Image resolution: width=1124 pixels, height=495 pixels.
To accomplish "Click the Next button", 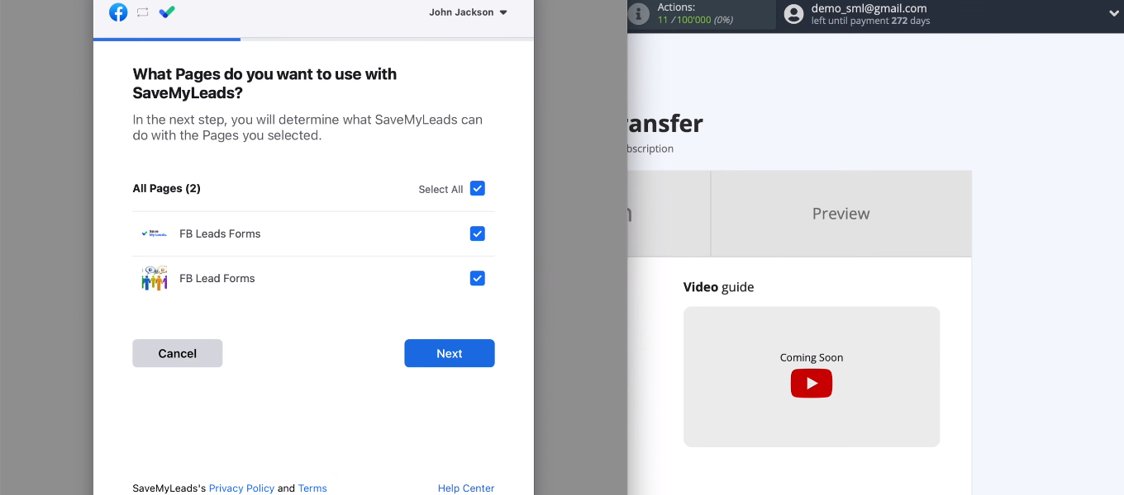I will click(x=449, y=353).
